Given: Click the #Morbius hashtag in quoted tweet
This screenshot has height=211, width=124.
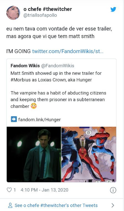Looking at the screenshot, I should (21, 80).
